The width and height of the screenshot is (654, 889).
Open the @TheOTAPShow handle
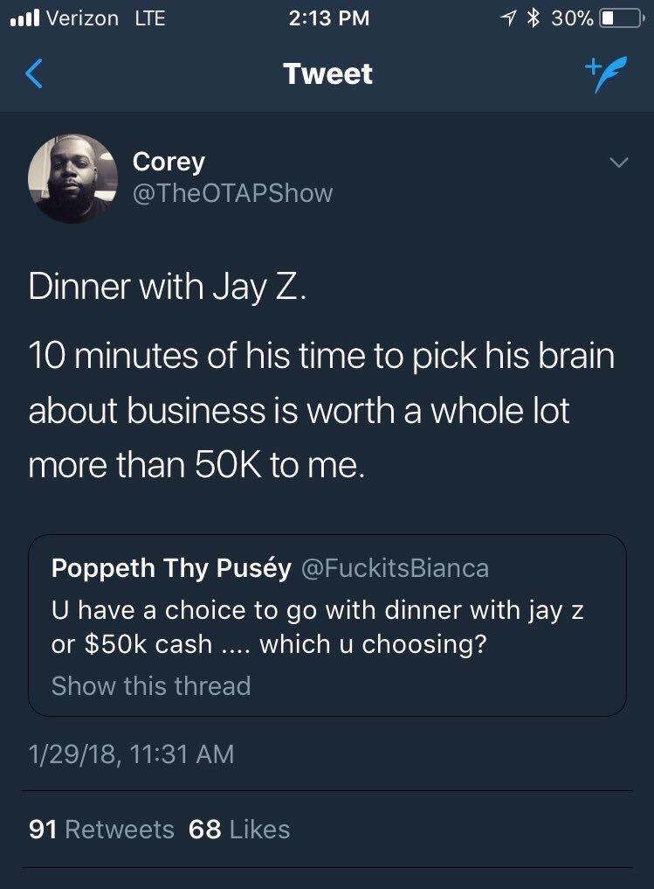pyautogui.click(x=232, y=192)
